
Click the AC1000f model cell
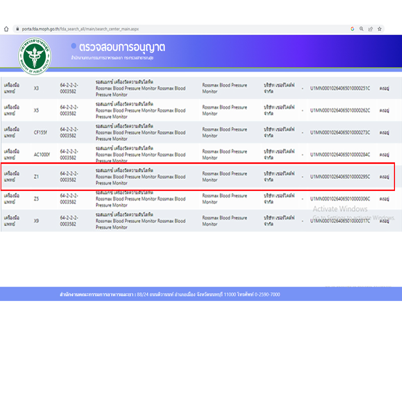tap(41, 155)
